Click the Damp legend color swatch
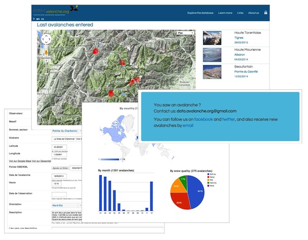Screen dimensions: 308x240 point(208,177)
